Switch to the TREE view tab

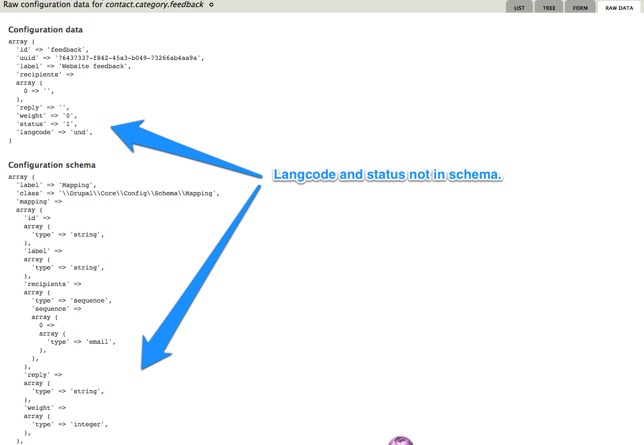coord(548,7)
